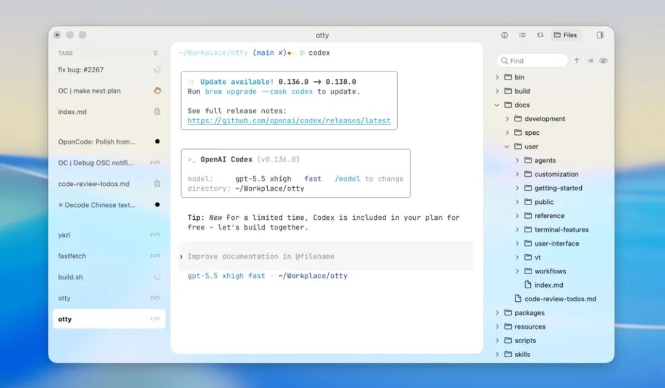
Task: Collapse the docs folder chevron
Action: coord(497,105)
